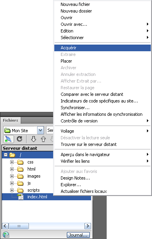
Task: Click the horizontal scrollbar thumb
Action: click(x=19, y=226)
